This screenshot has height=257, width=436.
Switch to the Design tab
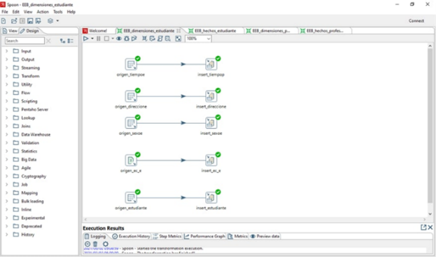(x=30, y=31)
